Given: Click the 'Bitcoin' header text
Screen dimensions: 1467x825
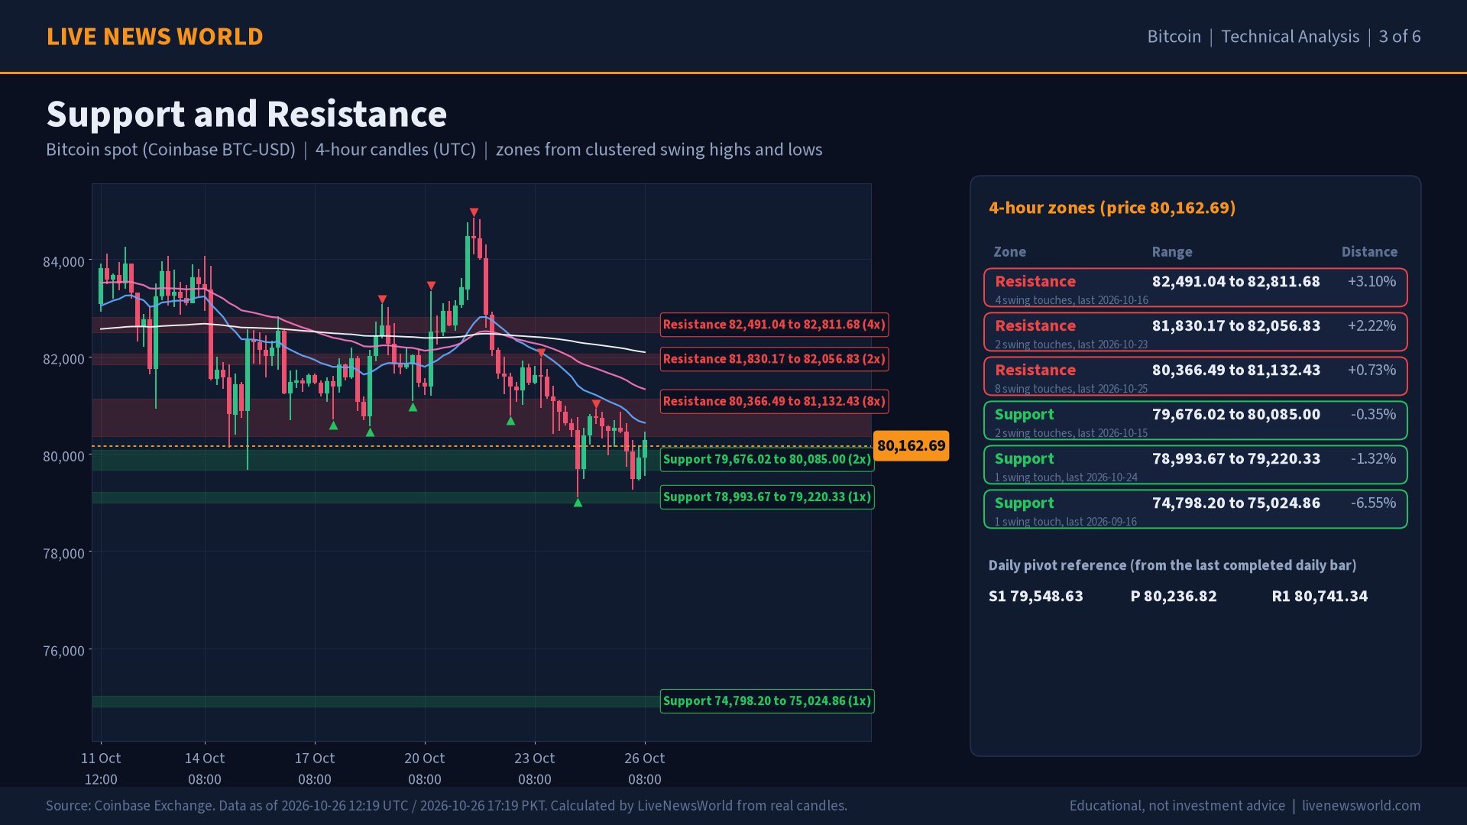Looking at the screenshot, I should pyautogui.click(x=1174, y=37).
